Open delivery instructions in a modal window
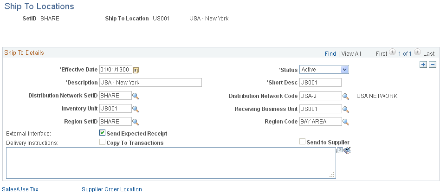The image size is (440, 195). 339,151
